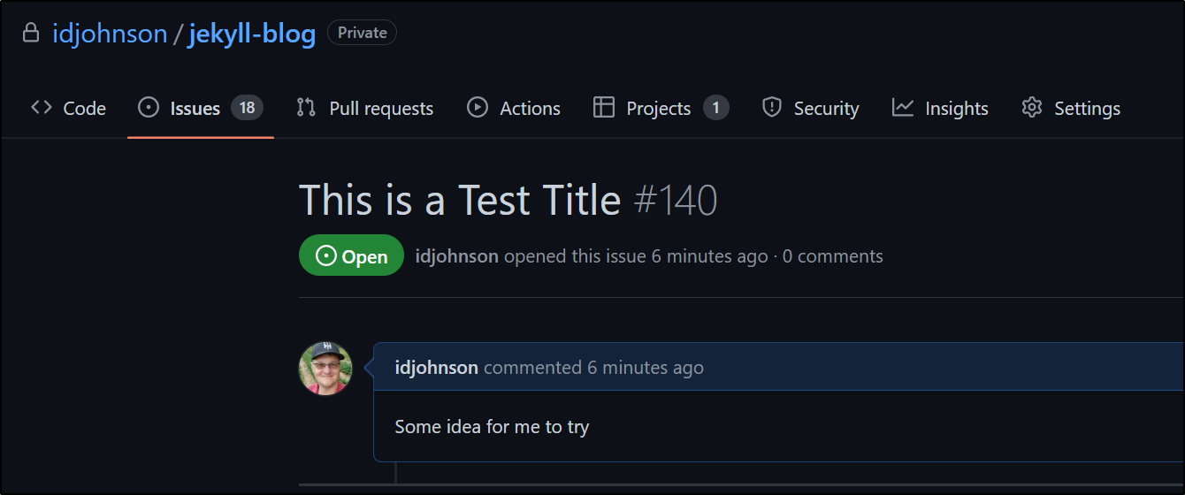Click the Insights graph icon

pyautogui.click(x=903, y=108)
